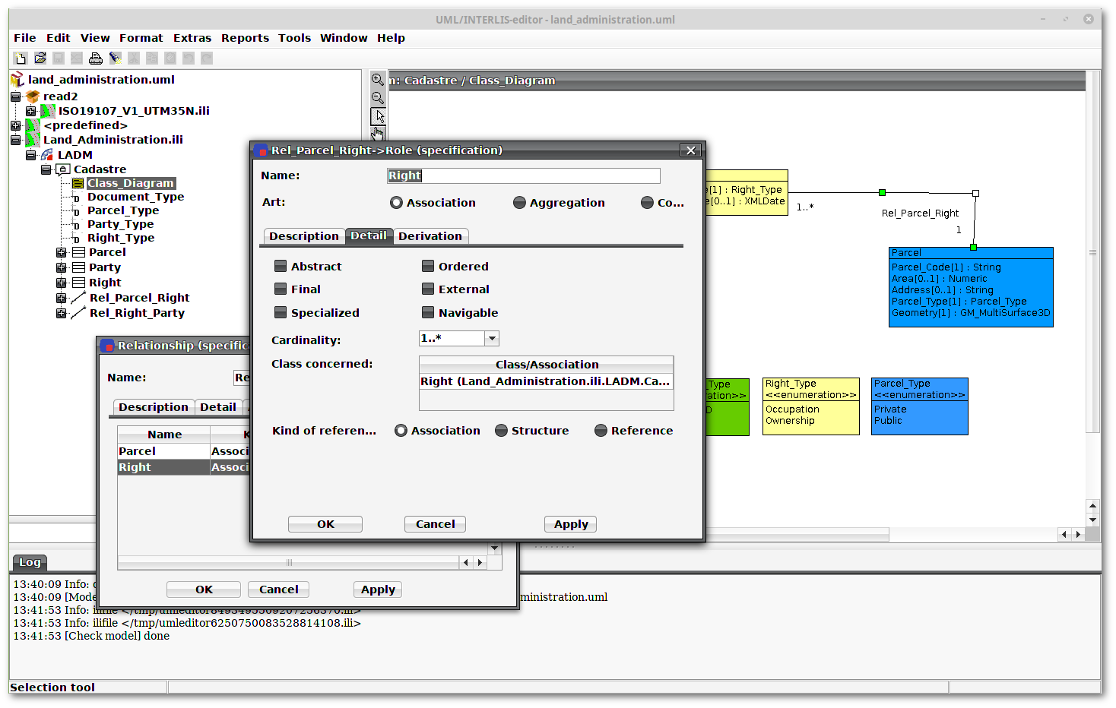
Task: Toggle the Final checkbox
Action: 281,289
